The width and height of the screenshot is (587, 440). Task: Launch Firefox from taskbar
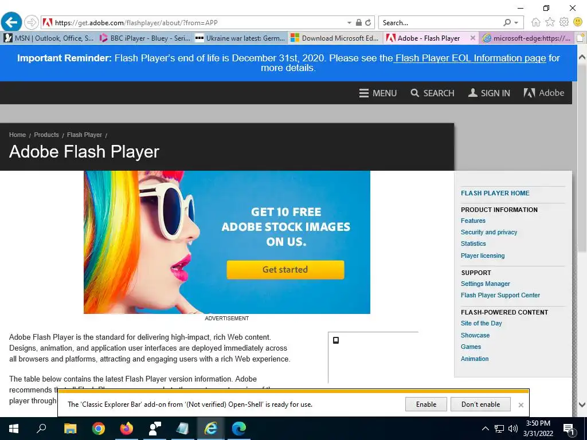(x=127, y=429)
